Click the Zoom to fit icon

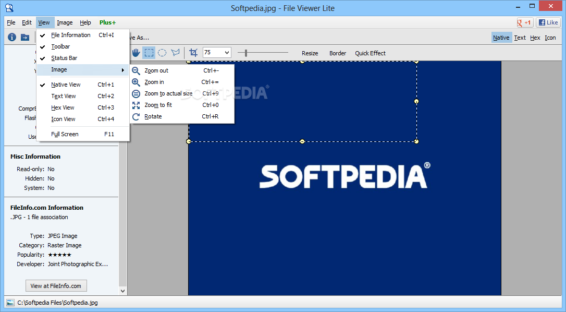[136, 105]
